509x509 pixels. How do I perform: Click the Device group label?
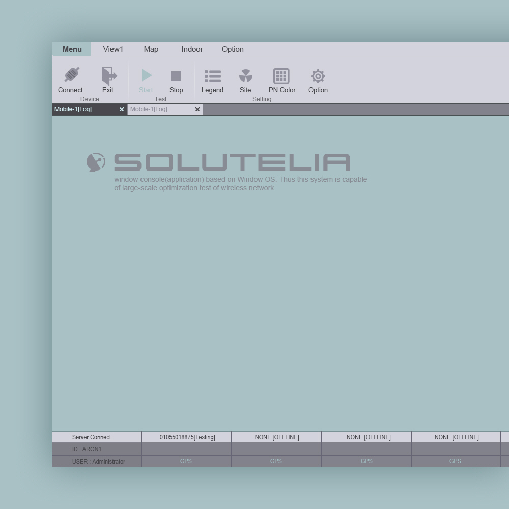(x=90, y=99)
